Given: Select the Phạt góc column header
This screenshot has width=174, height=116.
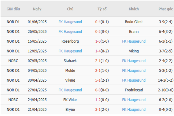Looking at the screenshot, I should pyautogui.click(x=165, y=9).
